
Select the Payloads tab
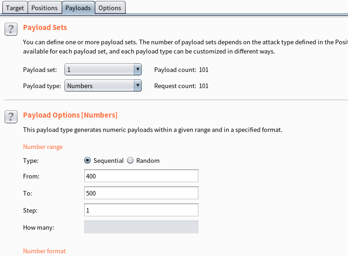pyautogui.click(x=78, y=8)
